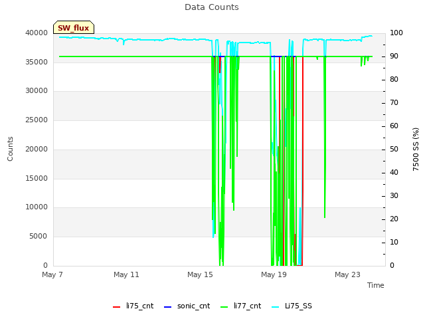Click the 15000 counts axis label

pyautogui.click(x=37, y=179)
